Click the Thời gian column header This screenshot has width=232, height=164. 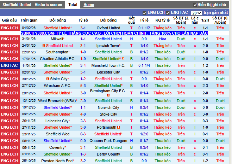point(29,20)
